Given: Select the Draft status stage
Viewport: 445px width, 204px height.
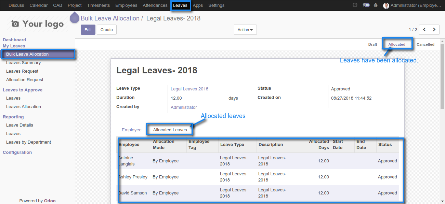Looking at the screenshot, I should point(372,44).
